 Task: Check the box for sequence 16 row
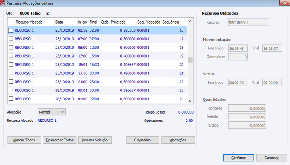(11, 30)
